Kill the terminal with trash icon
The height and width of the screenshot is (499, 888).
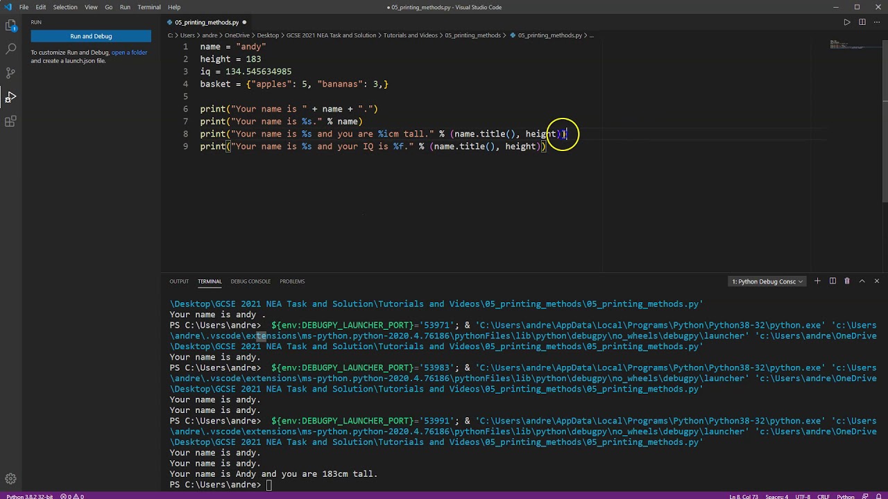pos(847,281)
